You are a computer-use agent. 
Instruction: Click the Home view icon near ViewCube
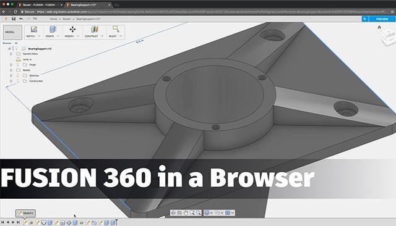379,27
